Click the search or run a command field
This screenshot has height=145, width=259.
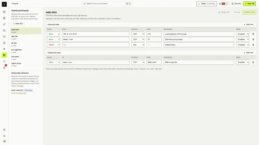(107, 4)
